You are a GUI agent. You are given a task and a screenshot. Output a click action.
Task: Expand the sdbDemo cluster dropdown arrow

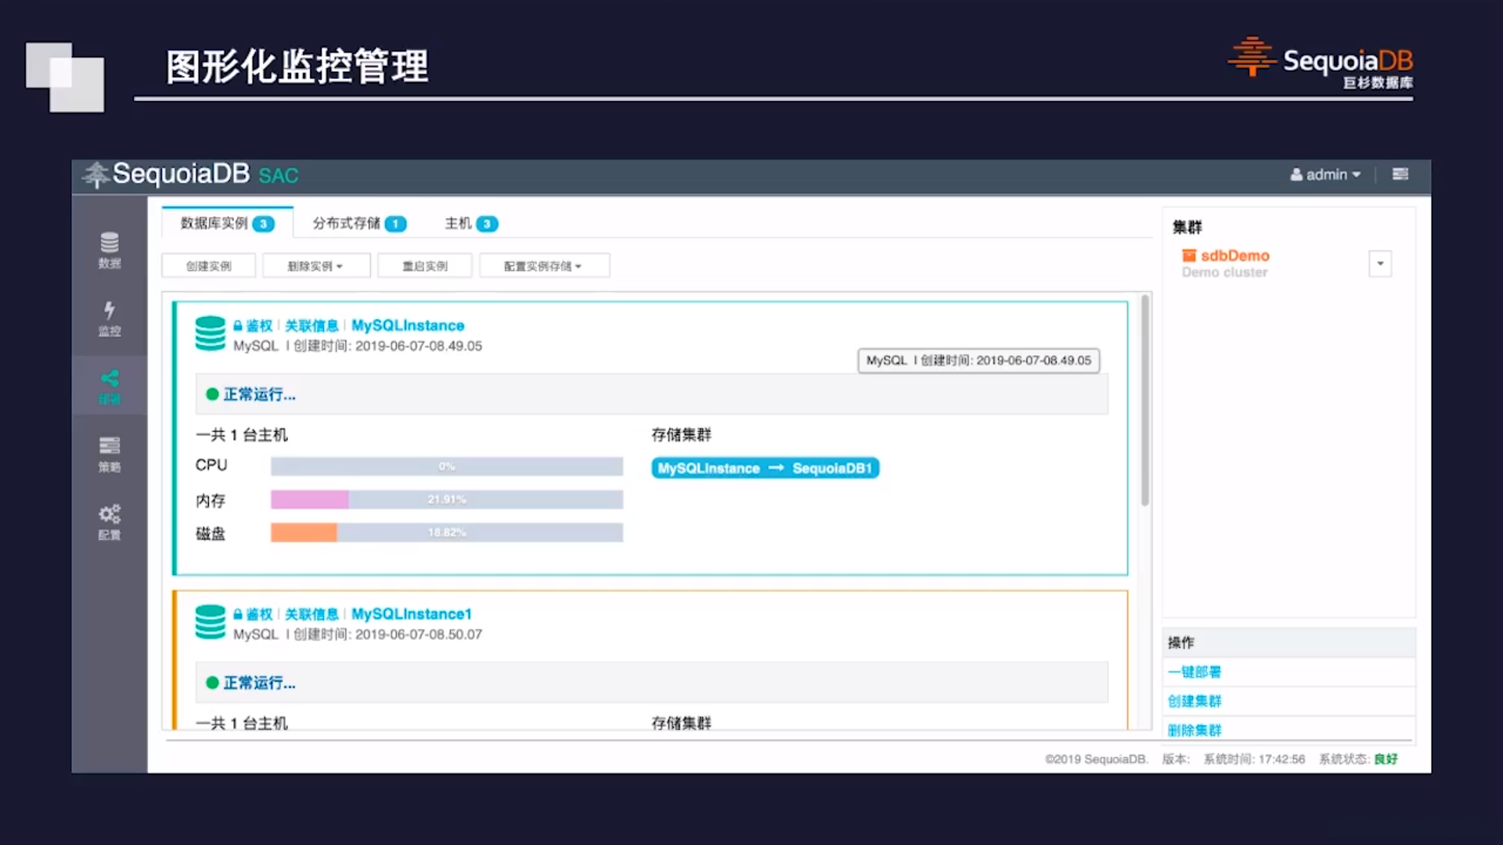[x=1380, y=264]
